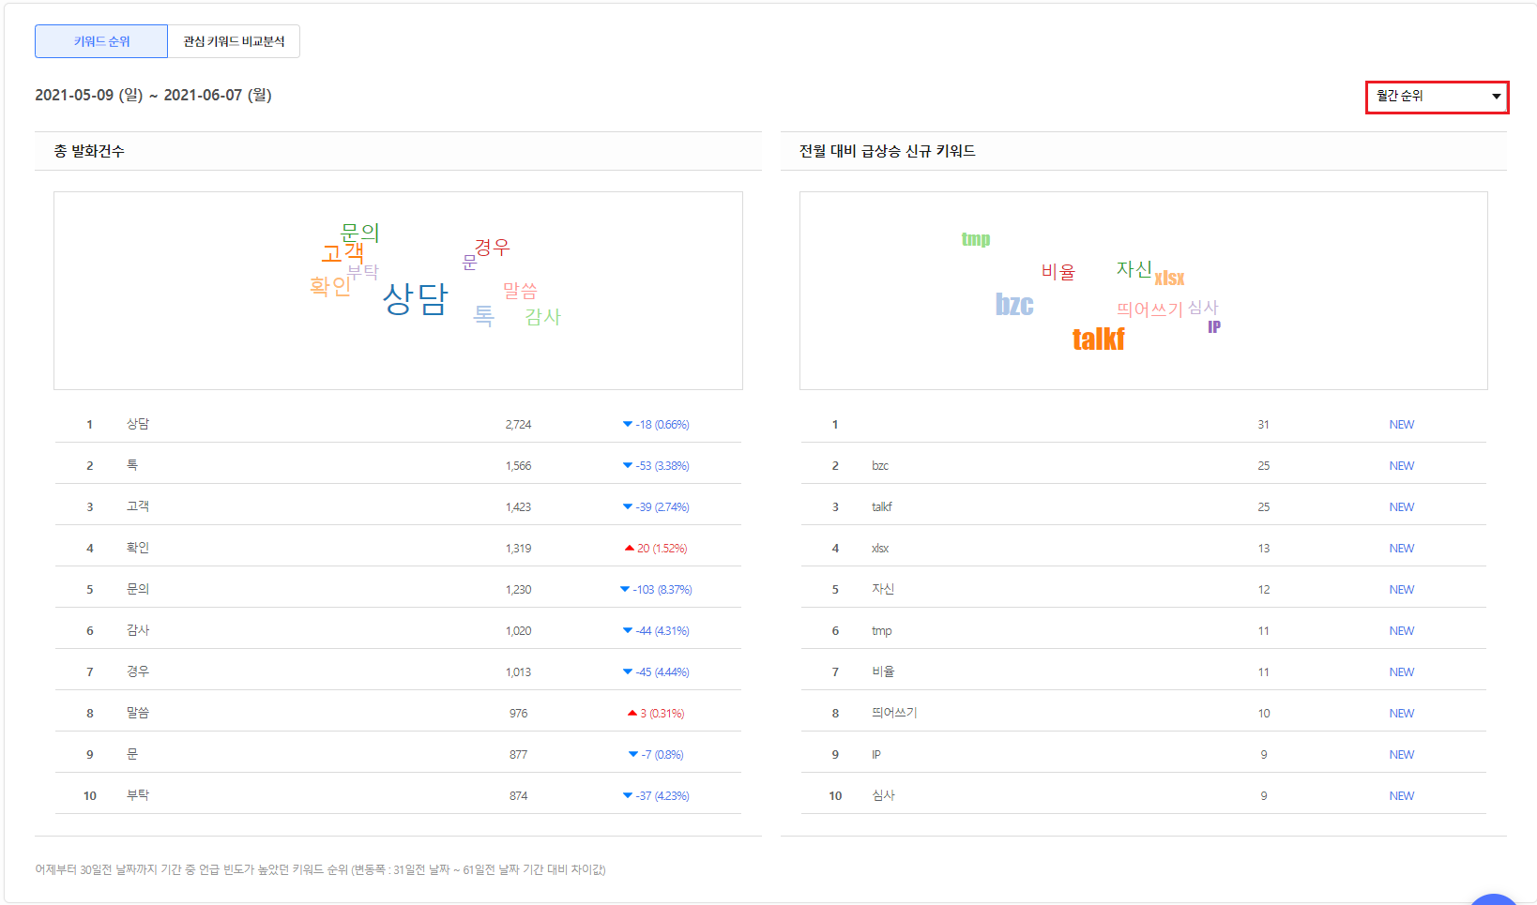Click the 띄어쓰기 keyword in the list

[894, 714]
